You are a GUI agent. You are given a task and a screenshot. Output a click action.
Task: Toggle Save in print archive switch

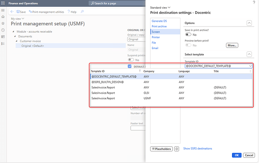(188, 34)
